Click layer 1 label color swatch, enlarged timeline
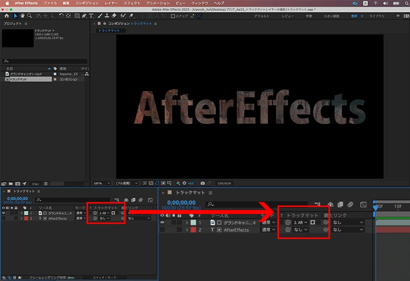Viewport: 410px width, 281px height. tap(193, 222)
